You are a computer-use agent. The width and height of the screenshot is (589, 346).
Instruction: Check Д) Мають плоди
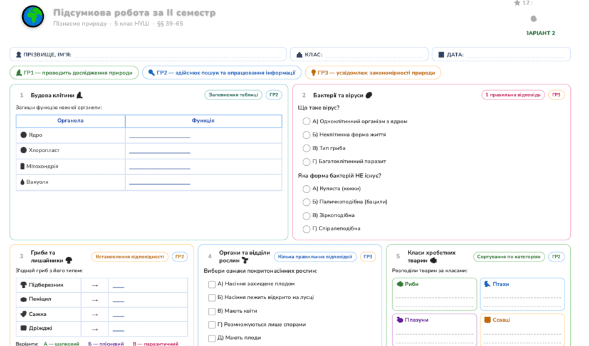[212, 338]
